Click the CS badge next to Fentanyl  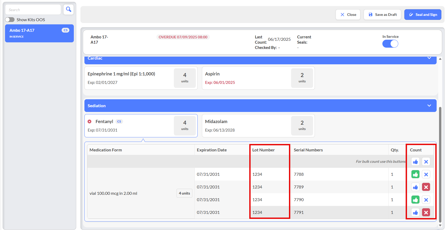119,121
